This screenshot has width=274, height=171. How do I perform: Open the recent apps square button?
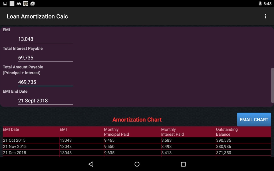tap(183, 164)
